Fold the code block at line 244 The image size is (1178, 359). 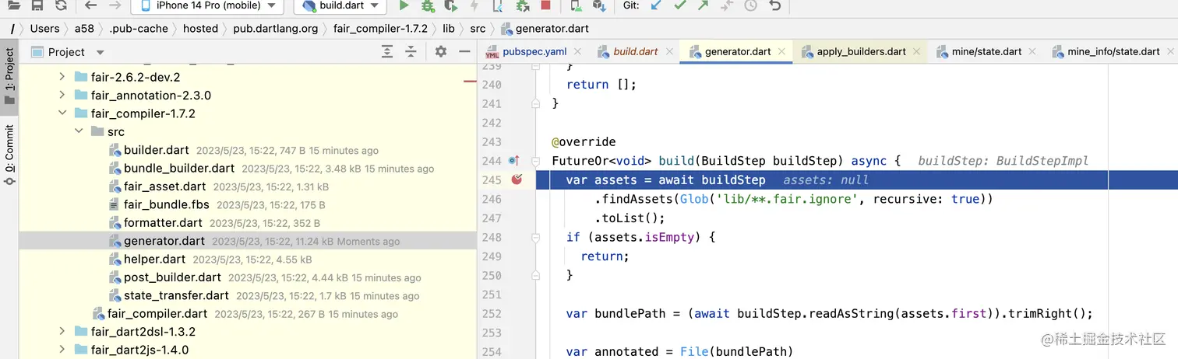coord(535,162)
